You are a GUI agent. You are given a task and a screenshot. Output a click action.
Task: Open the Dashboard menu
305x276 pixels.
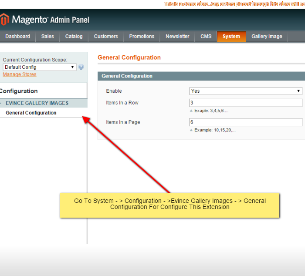[17, 37]
